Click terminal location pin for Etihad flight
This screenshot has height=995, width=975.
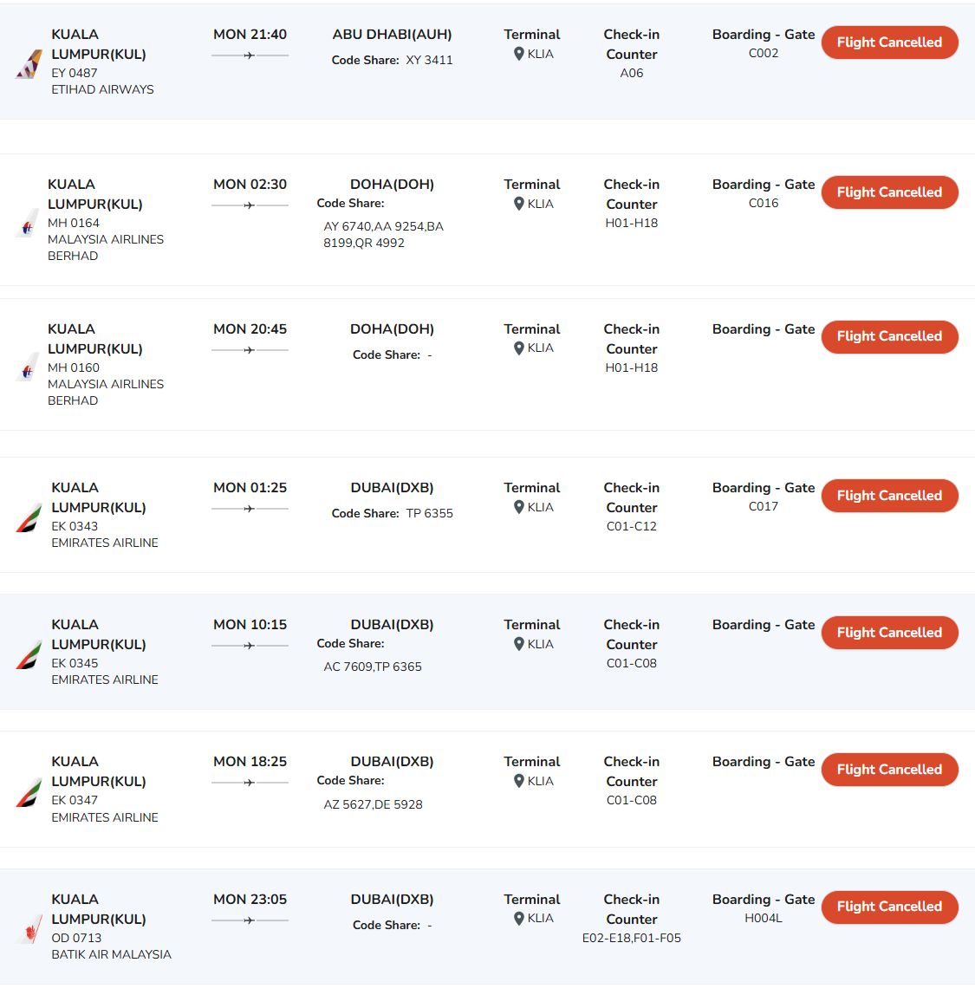pos(518,54)
